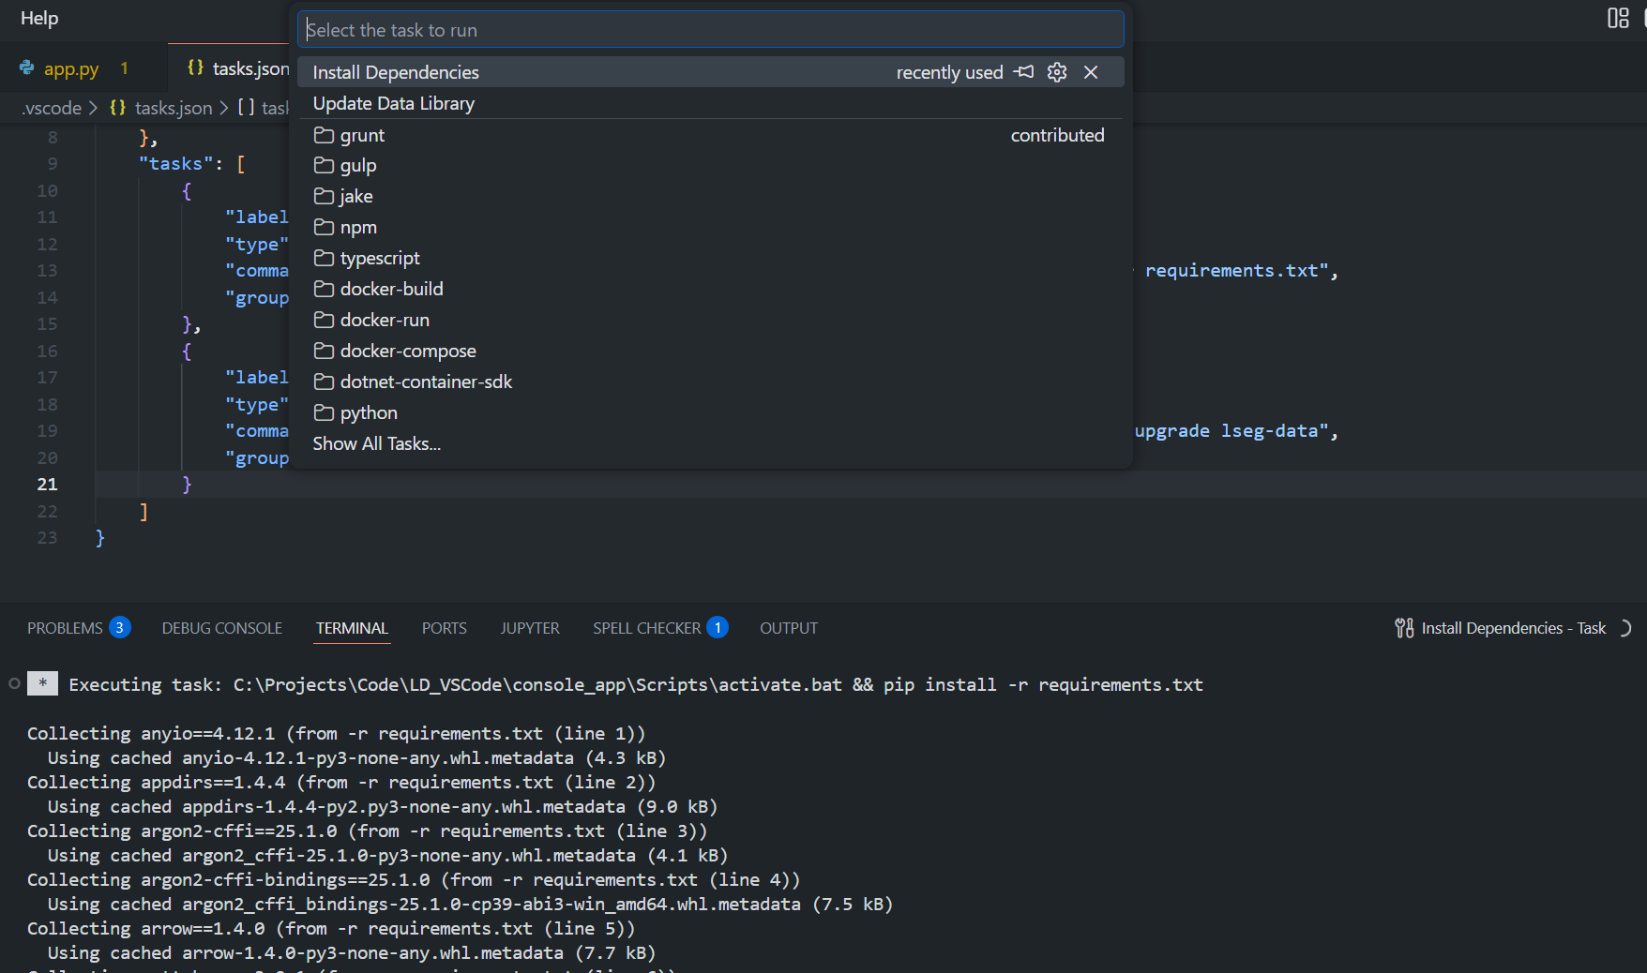Switch to the DEBUG CONSOLE tab
Viewport: 1647px width, 973px height.
(x=221, y=628)
